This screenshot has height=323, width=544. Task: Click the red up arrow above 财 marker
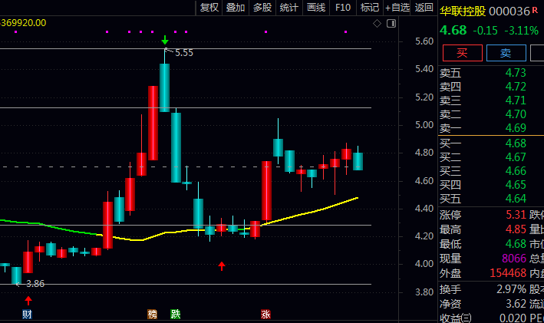28,301
